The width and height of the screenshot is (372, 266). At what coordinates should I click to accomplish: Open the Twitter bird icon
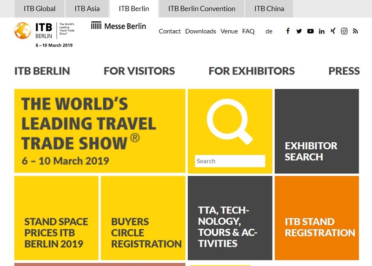click(x=299, y=31)
